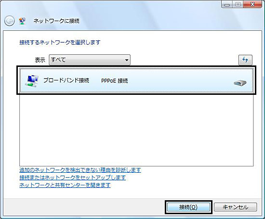Click the network wizard icon in header

coord(22,21)
